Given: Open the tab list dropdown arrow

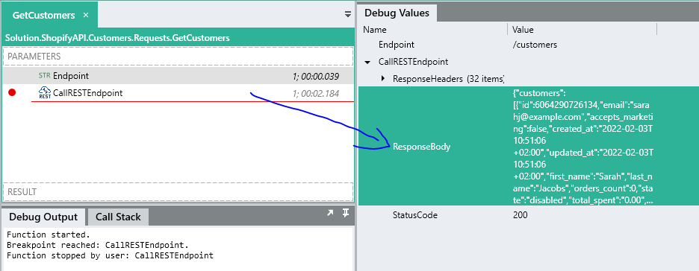Looking at the screenshot, I should click(348, 15).
